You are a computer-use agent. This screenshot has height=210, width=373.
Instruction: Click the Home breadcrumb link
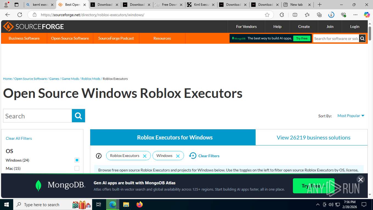point(7,79)
